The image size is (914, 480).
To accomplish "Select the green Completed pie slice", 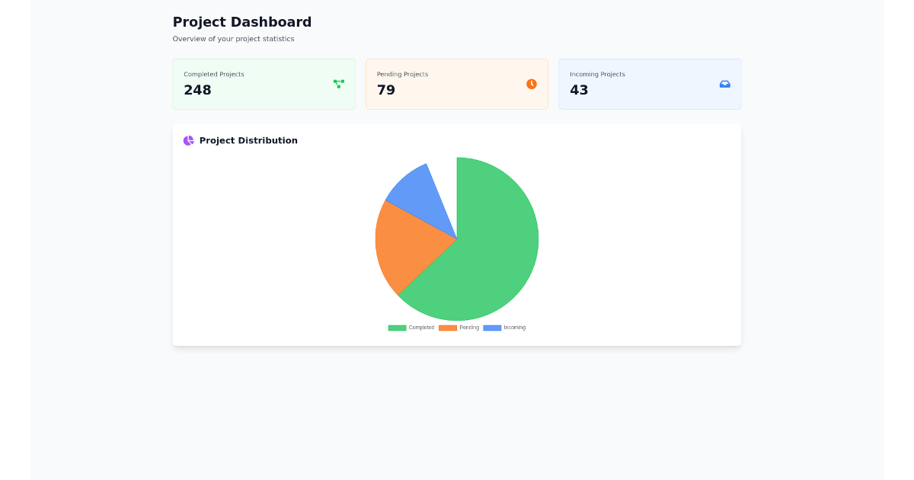I will (x=495, y=251).
